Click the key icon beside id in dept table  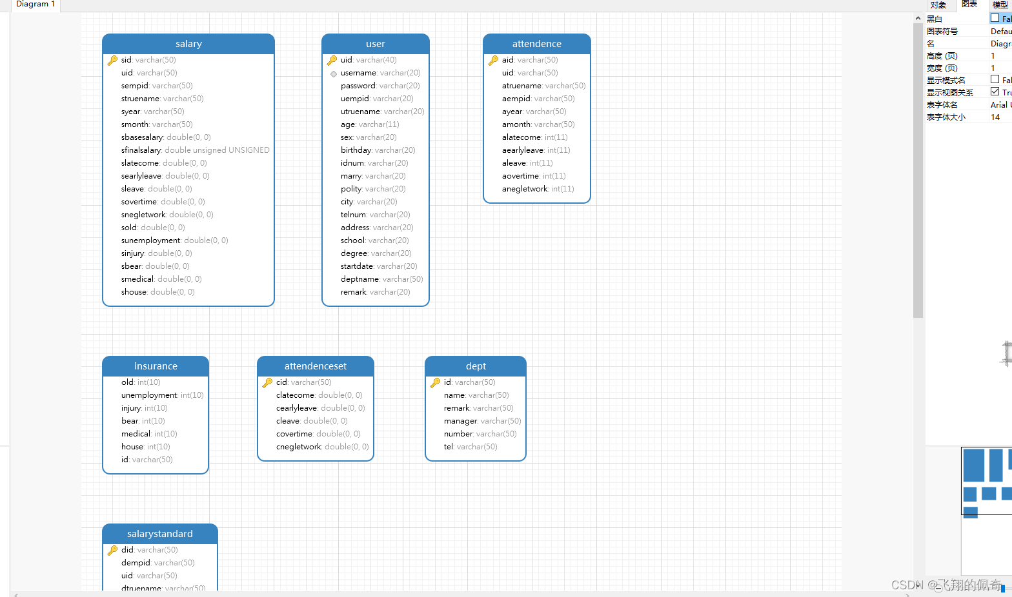coord(435,382)
